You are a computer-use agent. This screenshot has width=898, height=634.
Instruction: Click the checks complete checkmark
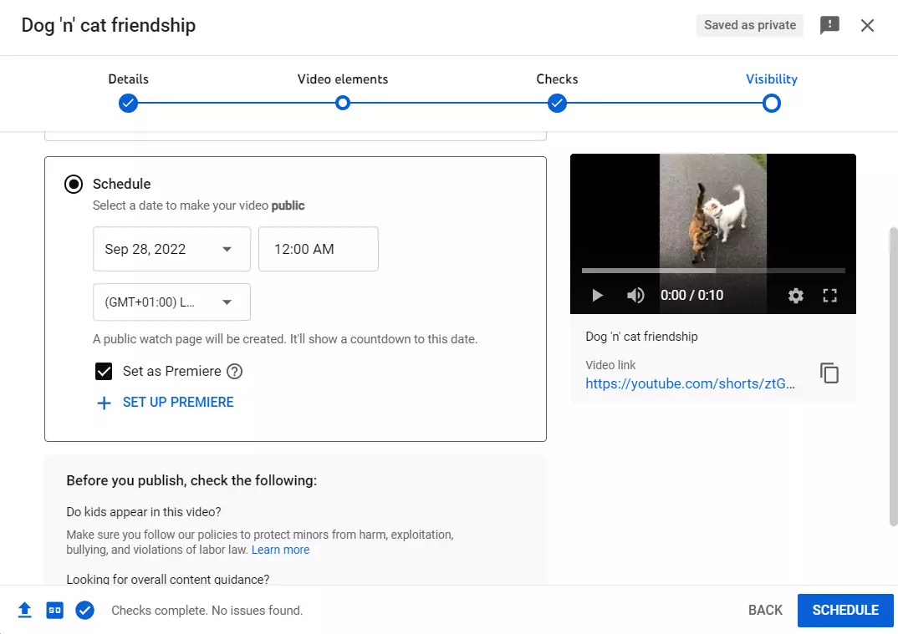tap(84, 610)
